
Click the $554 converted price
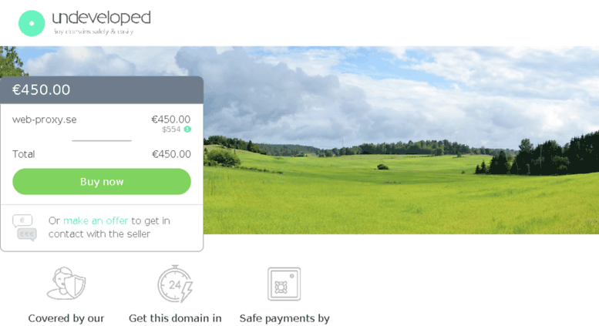point(171,129)
